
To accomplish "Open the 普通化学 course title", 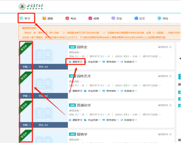I will 84,105.
